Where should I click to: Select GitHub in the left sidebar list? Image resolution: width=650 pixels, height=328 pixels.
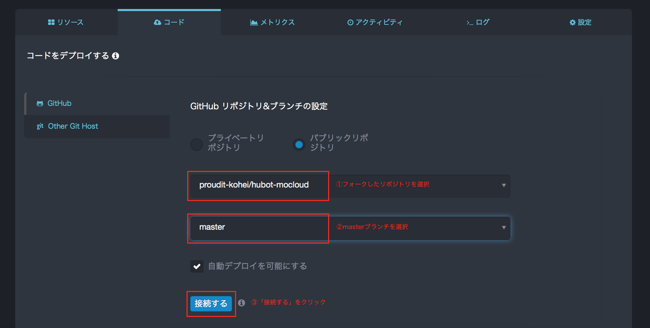click(60, 103)
